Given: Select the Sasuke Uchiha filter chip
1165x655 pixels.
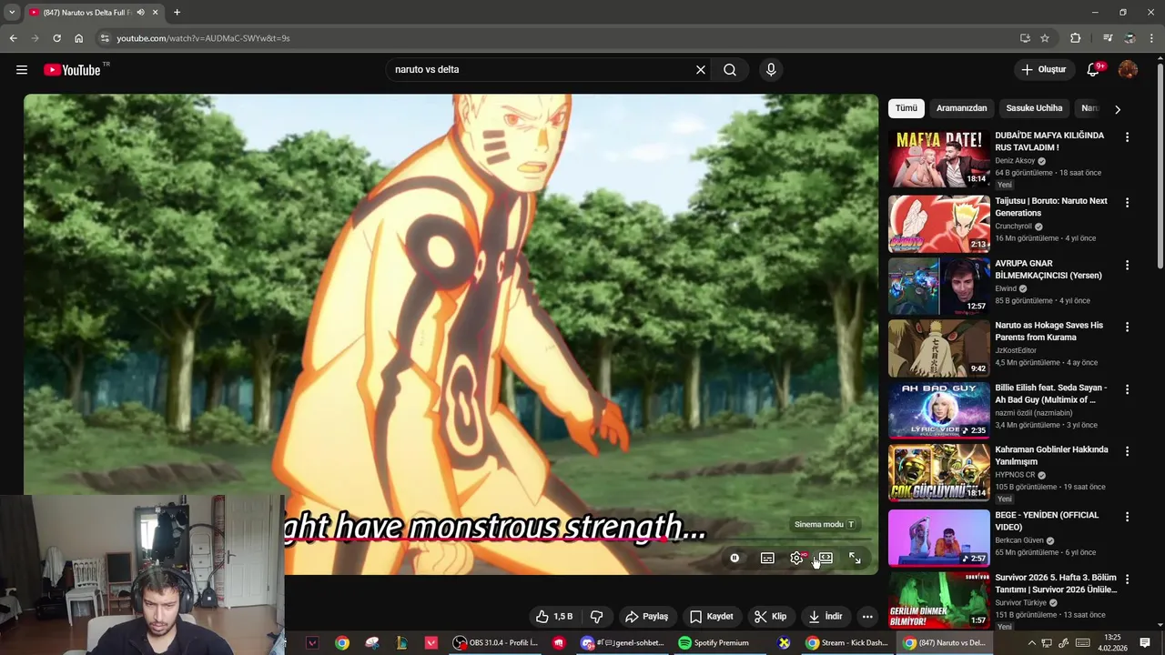Looking at the screenshot, I should [x=1034, y=108].
